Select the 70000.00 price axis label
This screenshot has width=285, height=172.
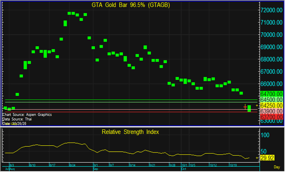coord(271,35)
